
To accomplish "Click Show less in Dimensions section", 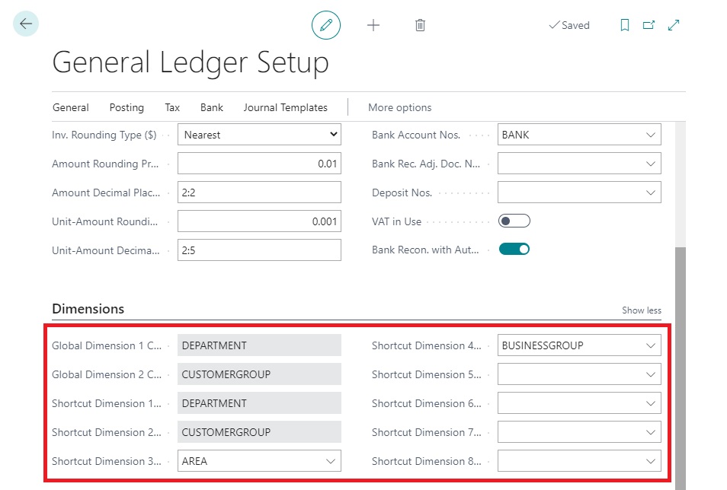I will point(641,310).
